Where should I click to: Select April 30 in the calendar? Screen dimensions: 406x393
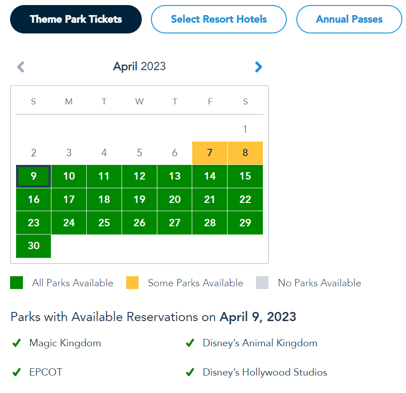point(33,246)
